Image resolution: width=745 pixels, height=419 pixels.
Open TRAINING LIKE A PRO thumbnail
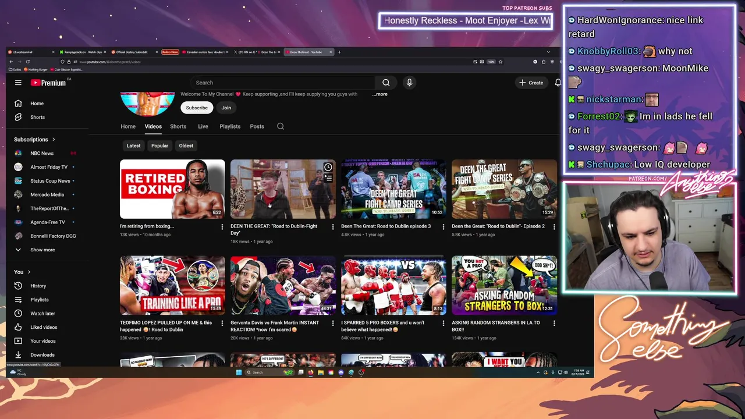click(x=172, y=285)
